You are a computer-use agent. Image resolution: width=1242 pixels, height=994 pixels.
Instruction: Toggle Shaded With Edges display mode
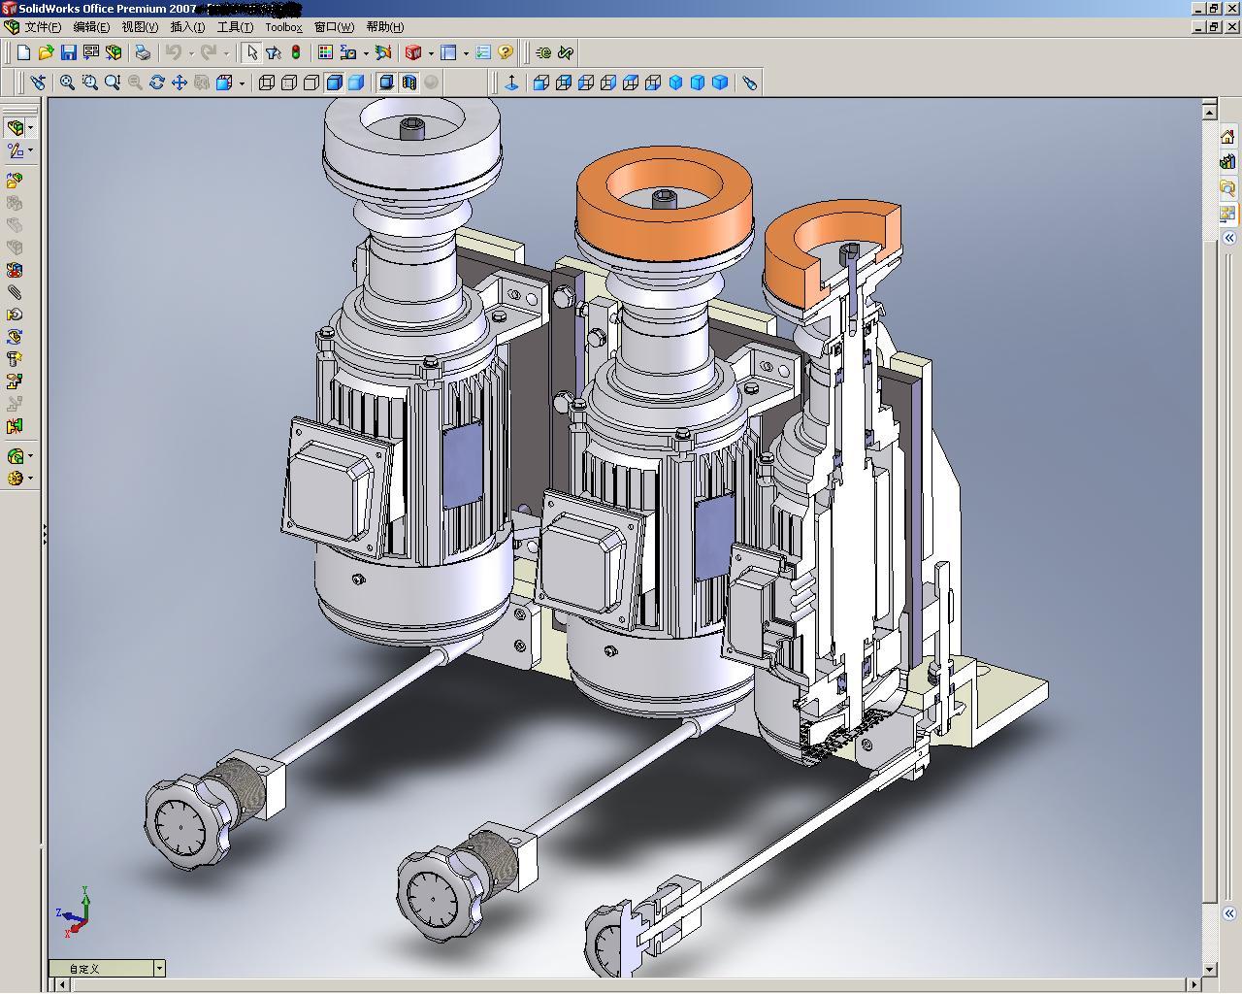click(x=334, y=83)
